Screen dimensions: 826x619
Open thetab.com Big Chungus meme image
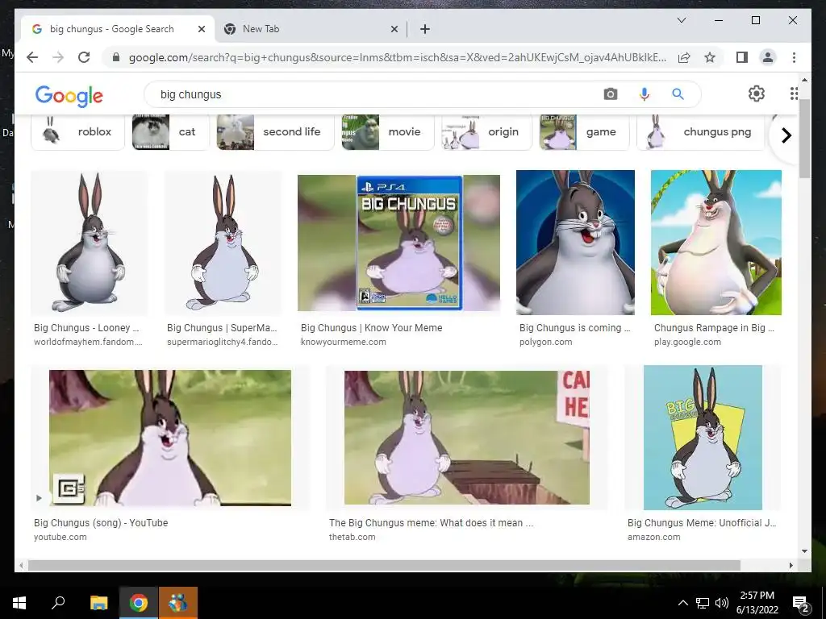coord(467,438)
